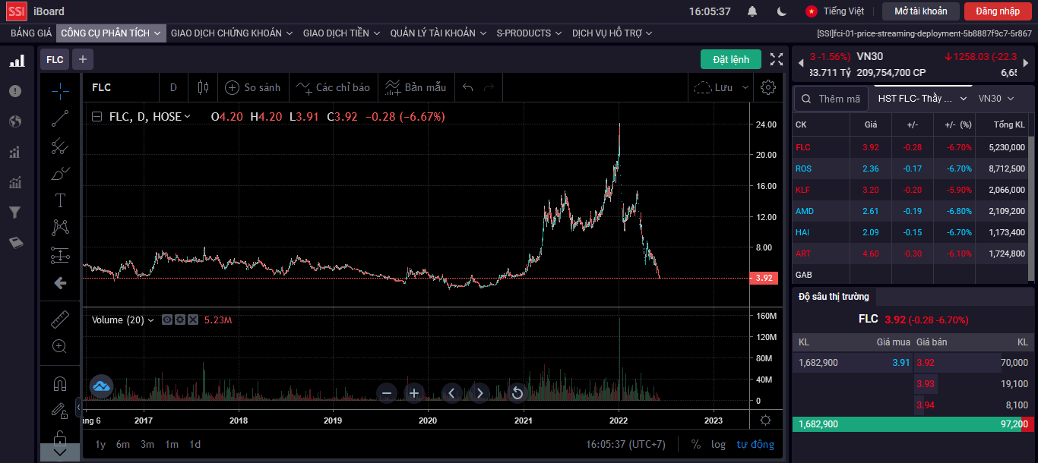1038x463 pixels.
Task: Click Lưu save chart layout
Action: 714,87
